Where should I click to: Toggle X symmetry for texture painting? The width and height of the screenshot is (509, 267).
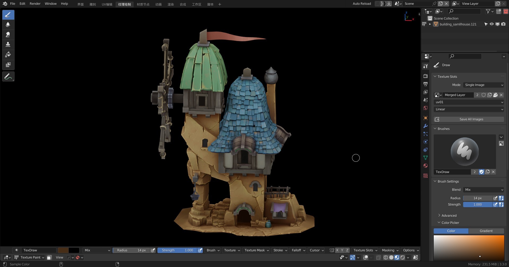pos(337,250)
